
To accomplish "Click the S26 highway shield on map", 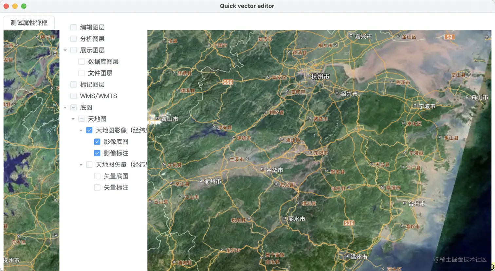I will pyautogui.click(x=349, y=223).
